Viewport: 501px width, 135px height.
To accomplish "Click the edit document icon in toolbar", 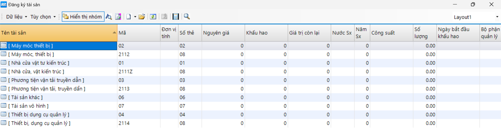I will click(x=118, y=17).
